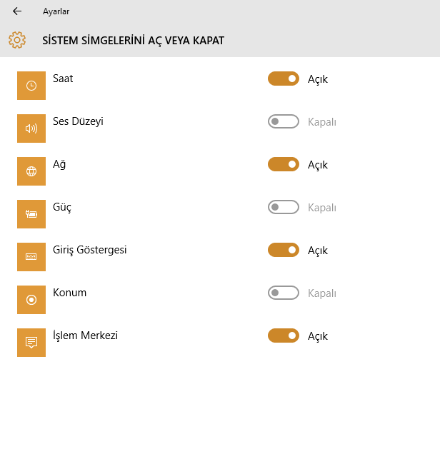Click the Güç battery icon
This screenshot has height=454, width=440.
31,214
